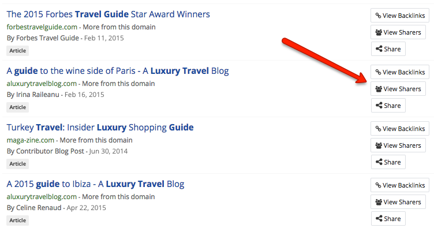Open A guide to the wine side of Paris
The image size is (434, 228).
[x=118, y=71]
